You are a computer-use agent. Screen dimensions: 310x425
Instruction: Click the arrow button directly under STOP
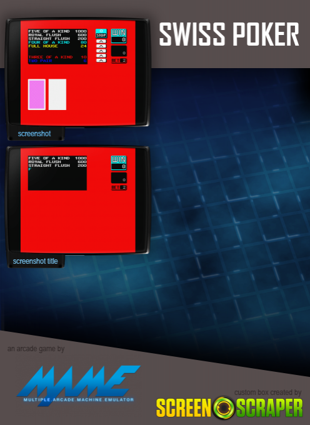[101, 41]
